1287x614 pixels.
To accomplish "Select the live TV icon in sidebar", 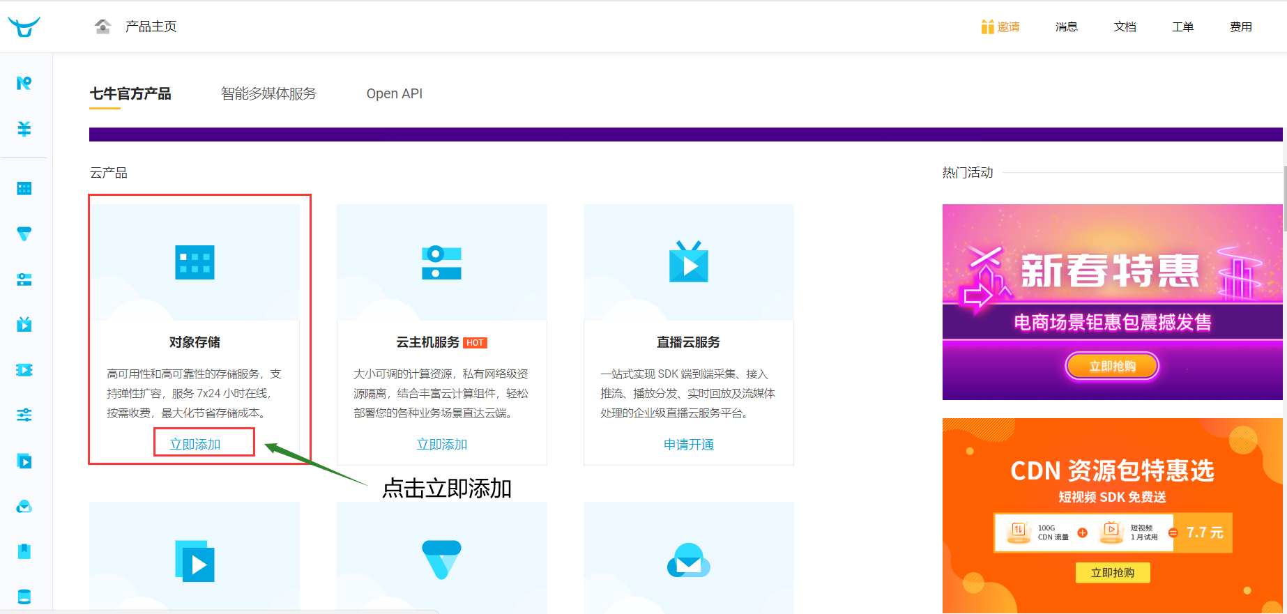I will tap(24, 324).
